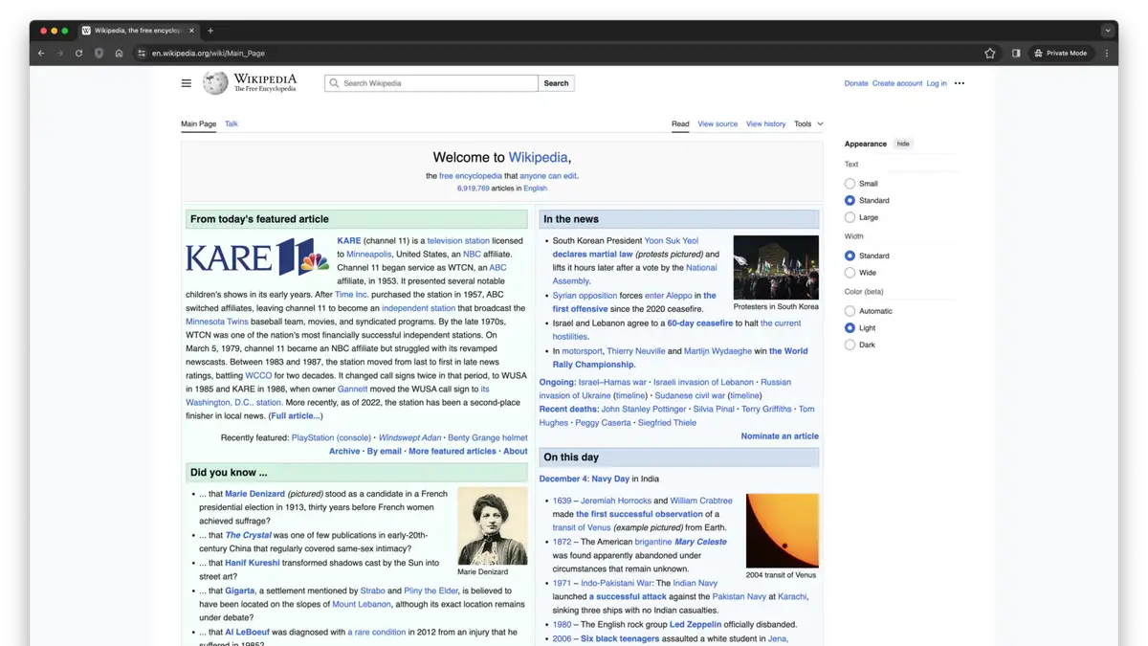Open the browser three-dot menu

[1107, 54]
